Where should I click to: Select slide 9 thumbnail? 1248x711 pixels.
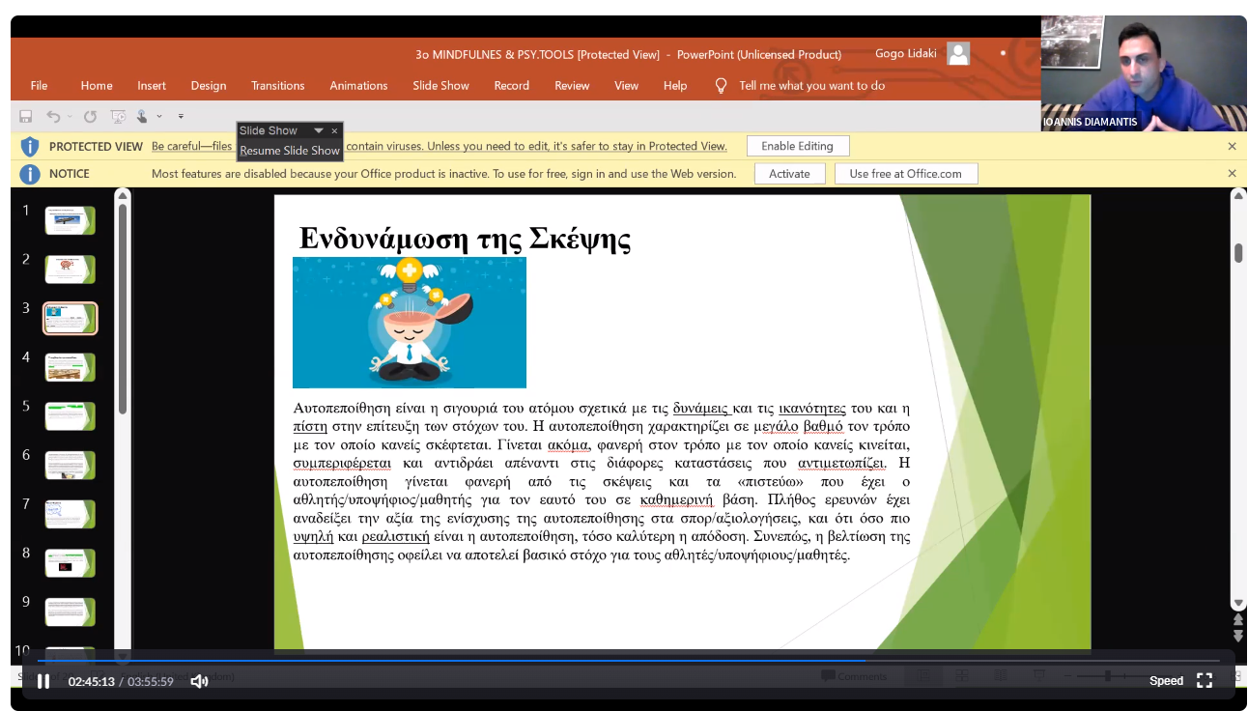(70, 612)
